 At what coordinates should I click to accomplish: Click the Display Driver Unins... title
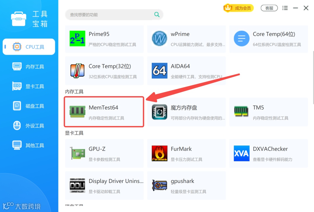[116, 181]
